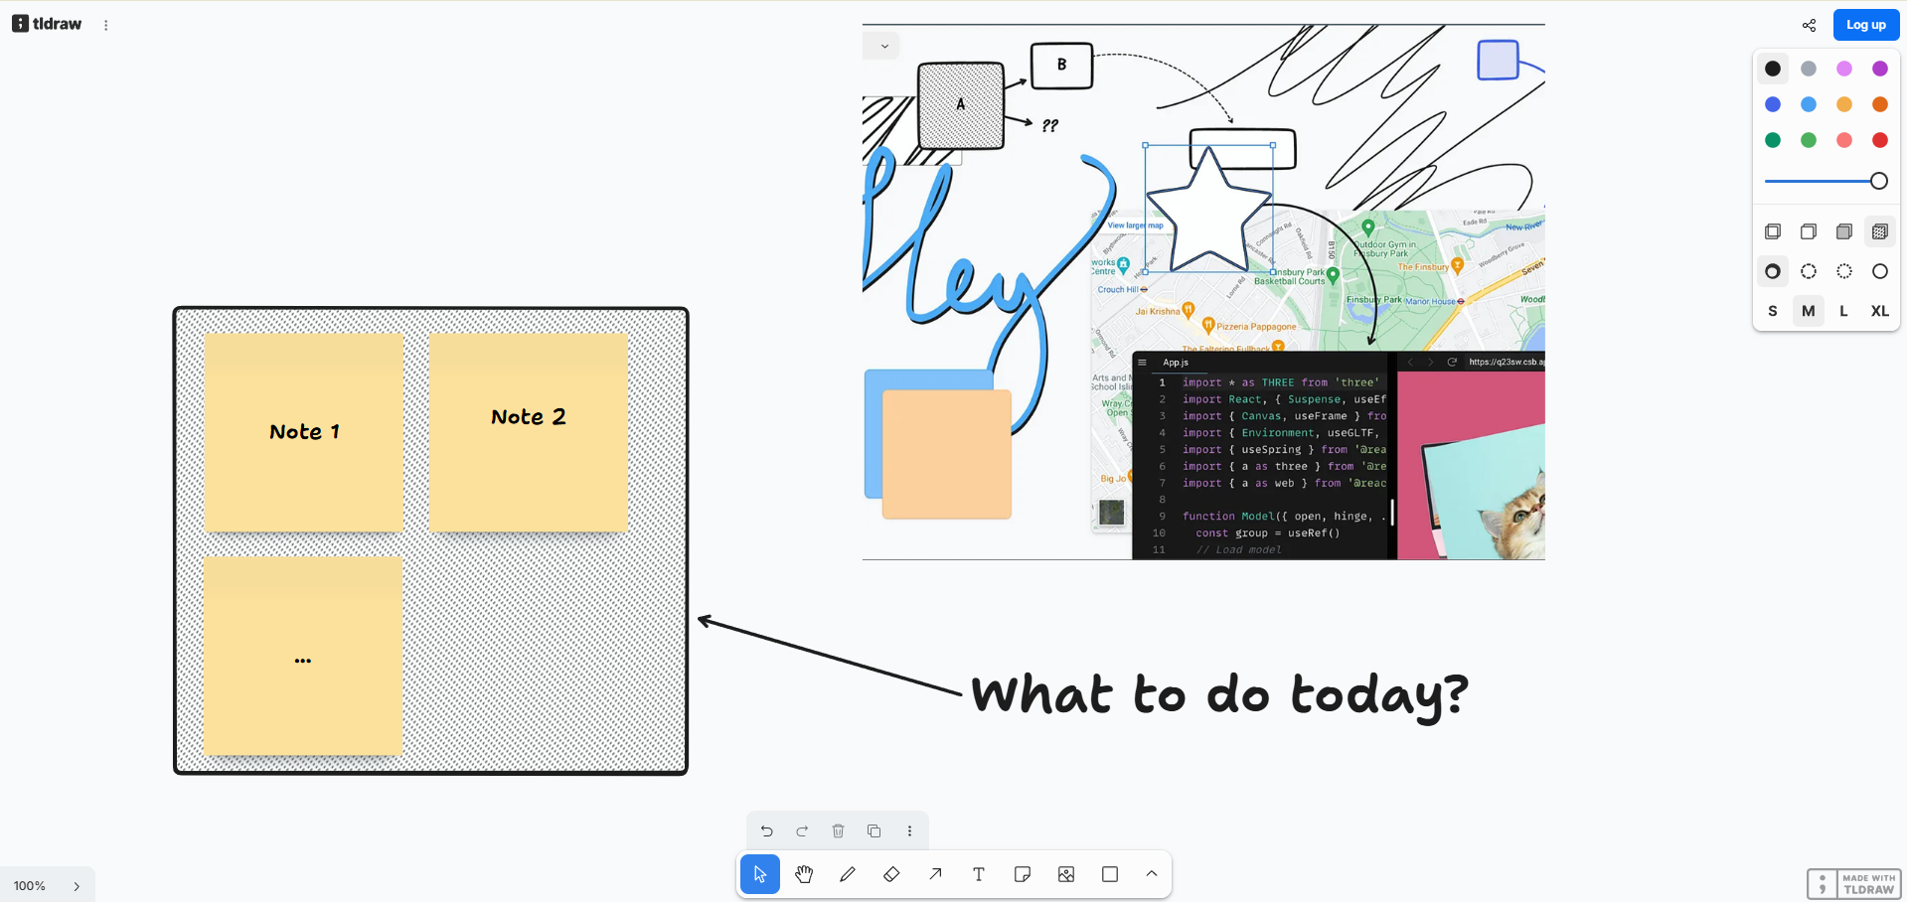Select the Eraser tool

(891, 874)
